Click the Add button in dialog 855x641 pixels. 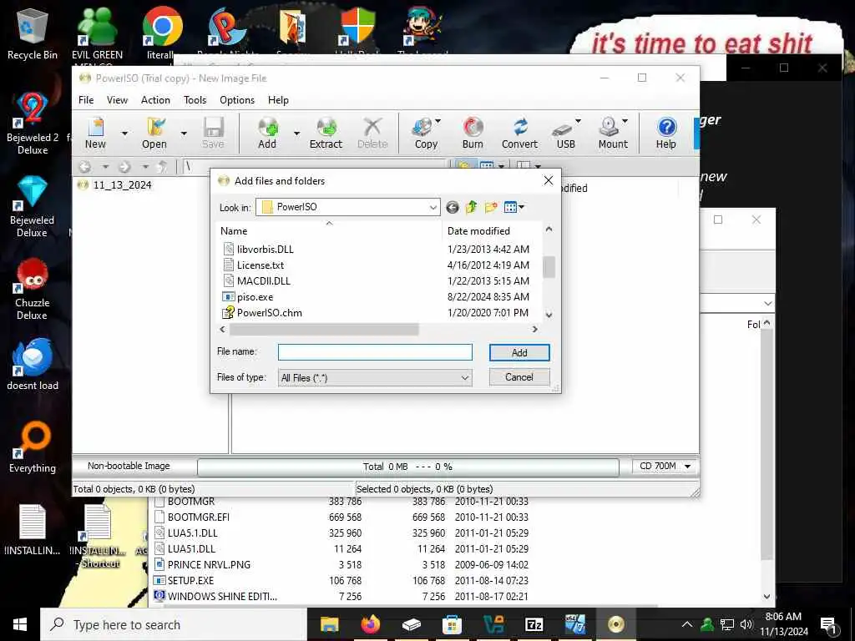point(519,353)
